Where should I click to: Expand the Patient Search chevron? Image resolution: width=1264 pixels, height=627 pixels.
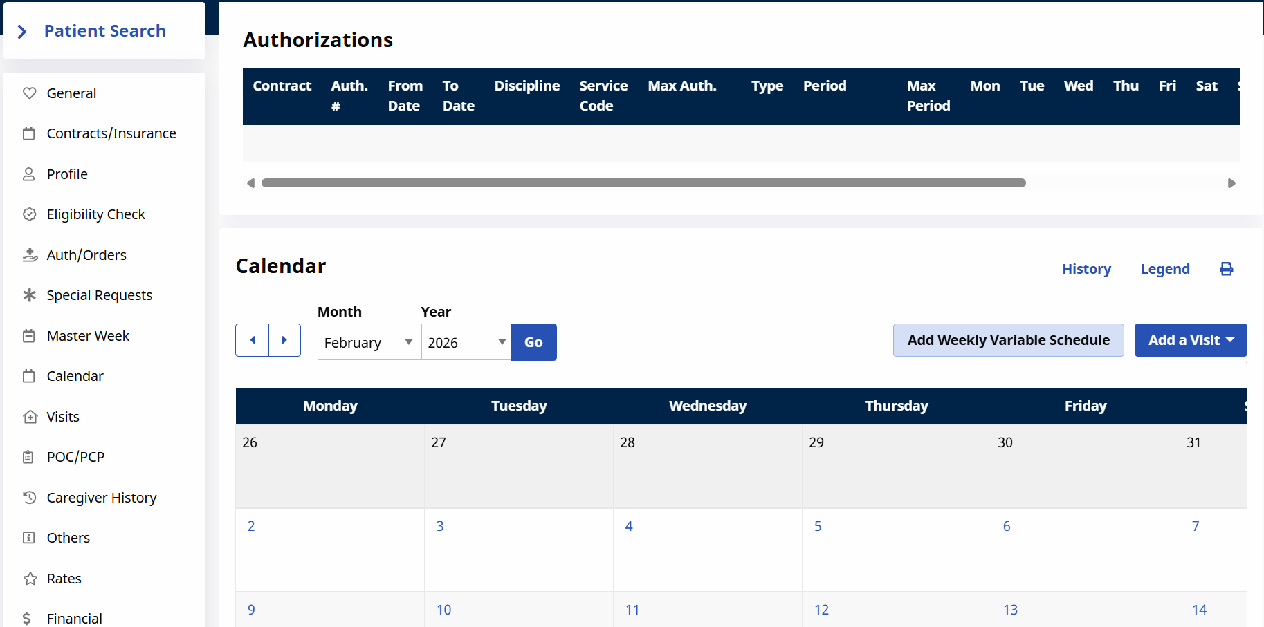point(22,32)
